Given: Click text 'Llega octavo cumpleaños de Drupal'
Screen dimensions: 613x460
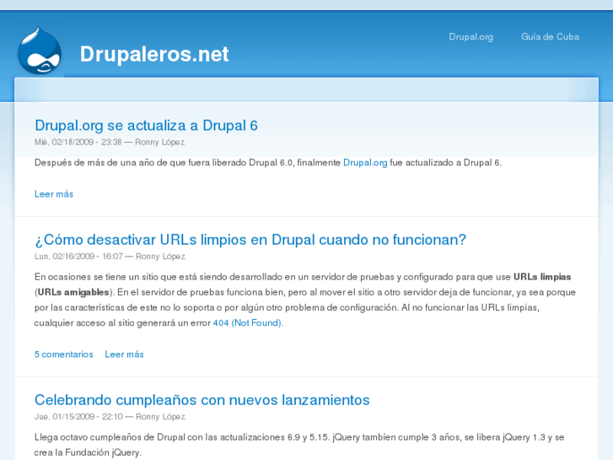Looking at the screenshot, I should pos(110,437).
